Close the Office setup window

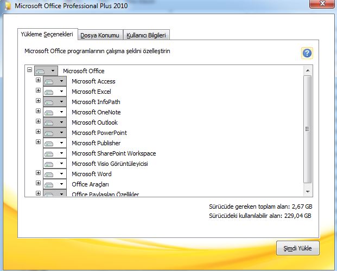click(x=322, y=4)
